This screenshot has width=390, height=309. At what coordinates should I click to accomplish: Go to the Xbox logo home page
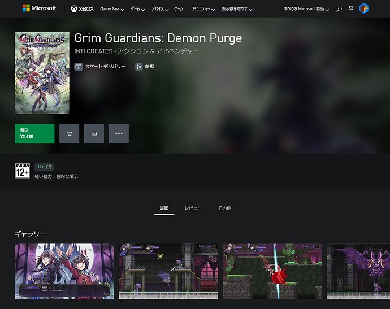[x=82, y=9]
